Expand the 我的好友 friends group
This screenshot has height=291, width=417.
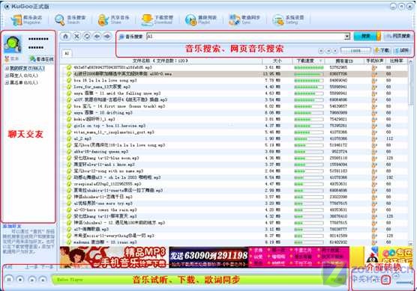(x=7, y=68)
